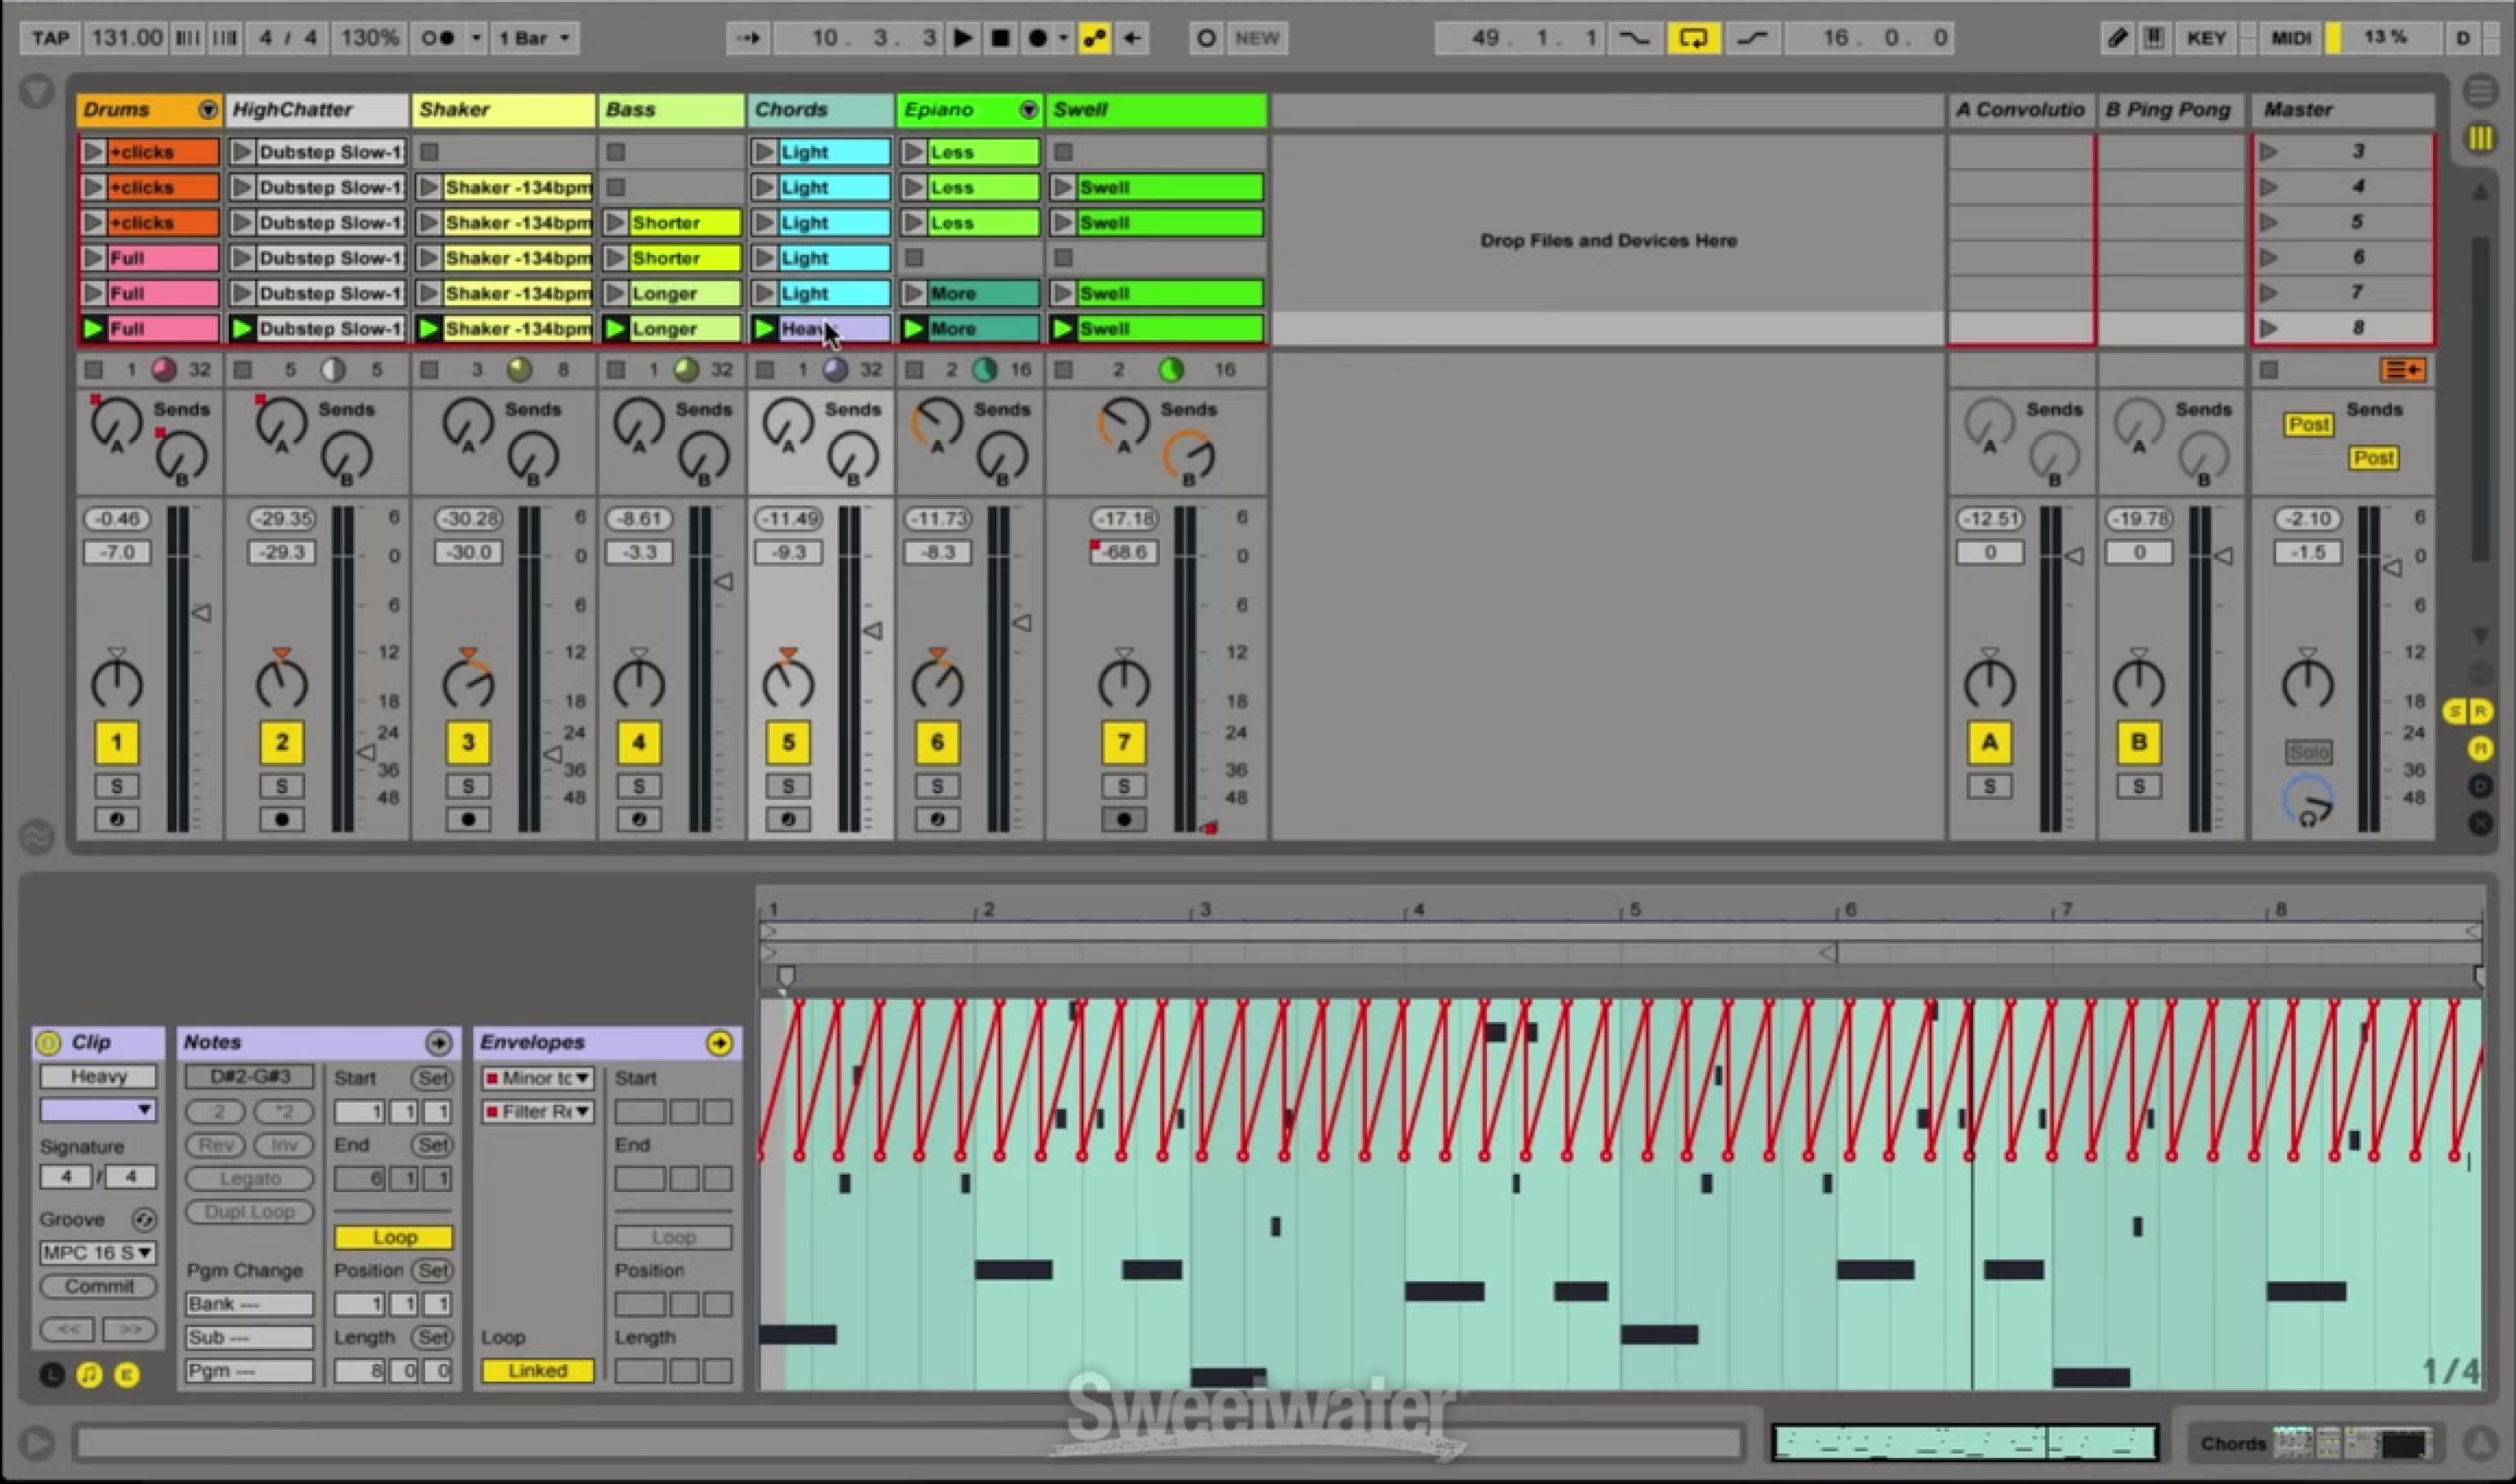Toggle the Clip box activator icon
The height and width of the screenshot is (1484, 2516).
tap(48, 1043)
